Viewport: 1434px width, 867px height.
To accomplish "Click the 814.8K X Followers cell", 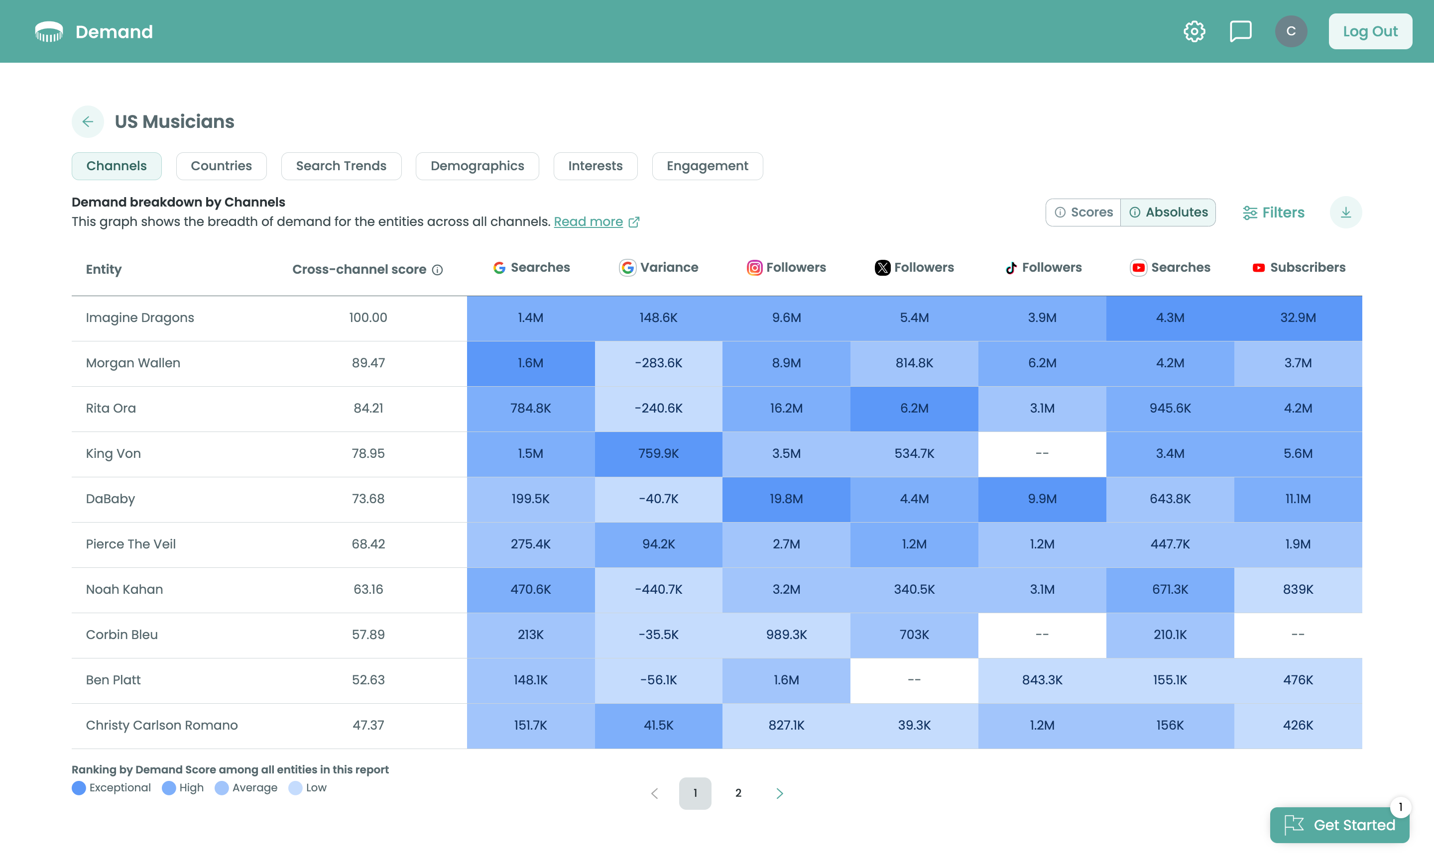I will point(914,363).
